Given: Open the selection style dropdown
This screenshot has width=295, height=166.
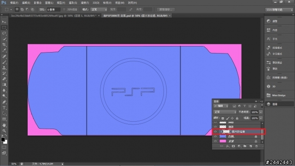Looking at the screenshot, I should point(99,9).
